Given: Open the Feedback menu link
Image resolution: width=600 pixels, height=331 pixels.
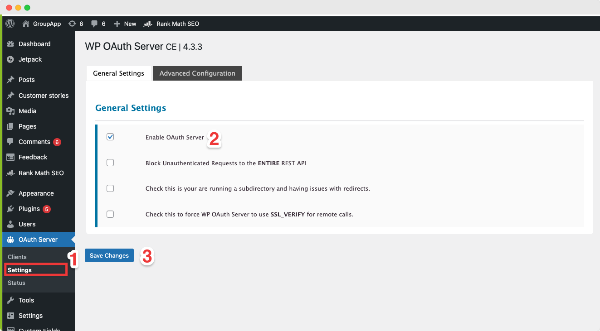Looking at the screenshot, I should (33, 157).
